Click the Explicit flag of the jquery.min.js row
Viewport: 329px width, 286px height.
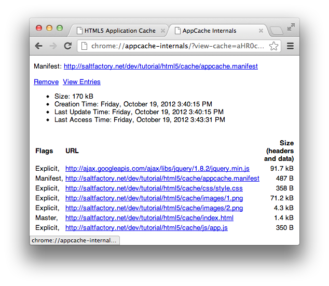(47, 169)
